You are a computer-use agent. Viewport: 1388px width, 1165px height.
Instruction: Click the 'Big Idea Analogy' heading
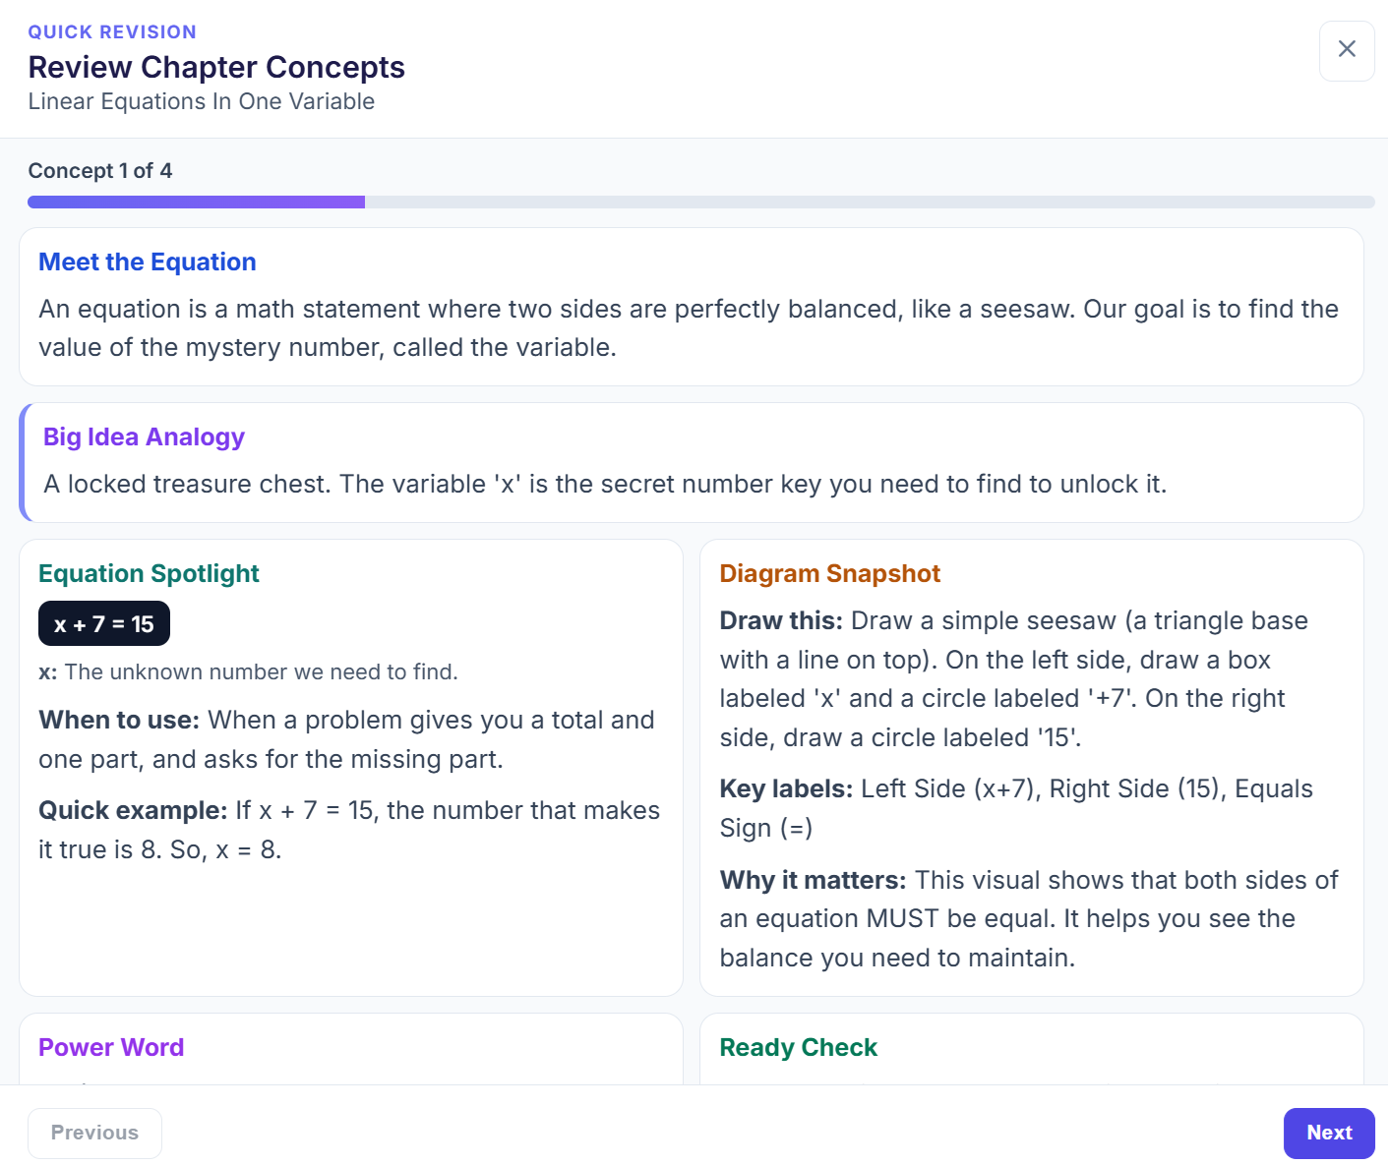pyautogui.click(x=144, y=437)
